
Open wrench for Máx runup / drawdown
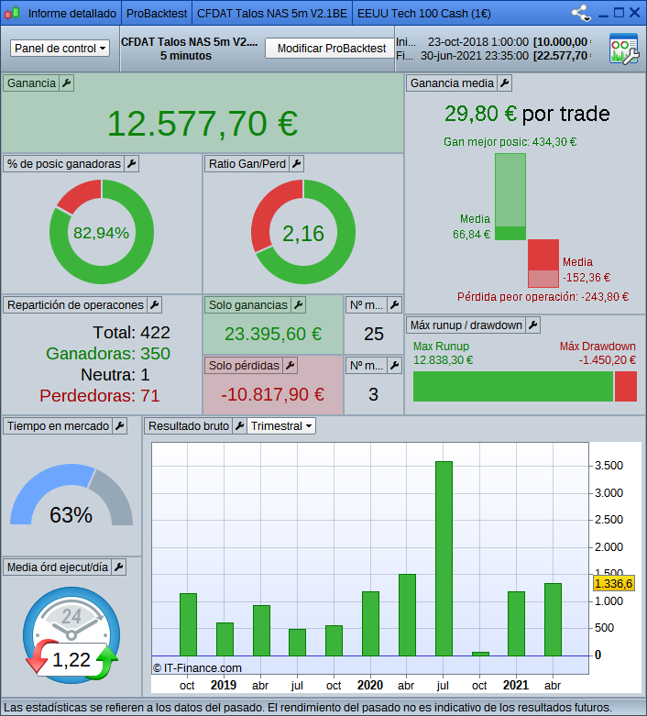coord(532,325)
